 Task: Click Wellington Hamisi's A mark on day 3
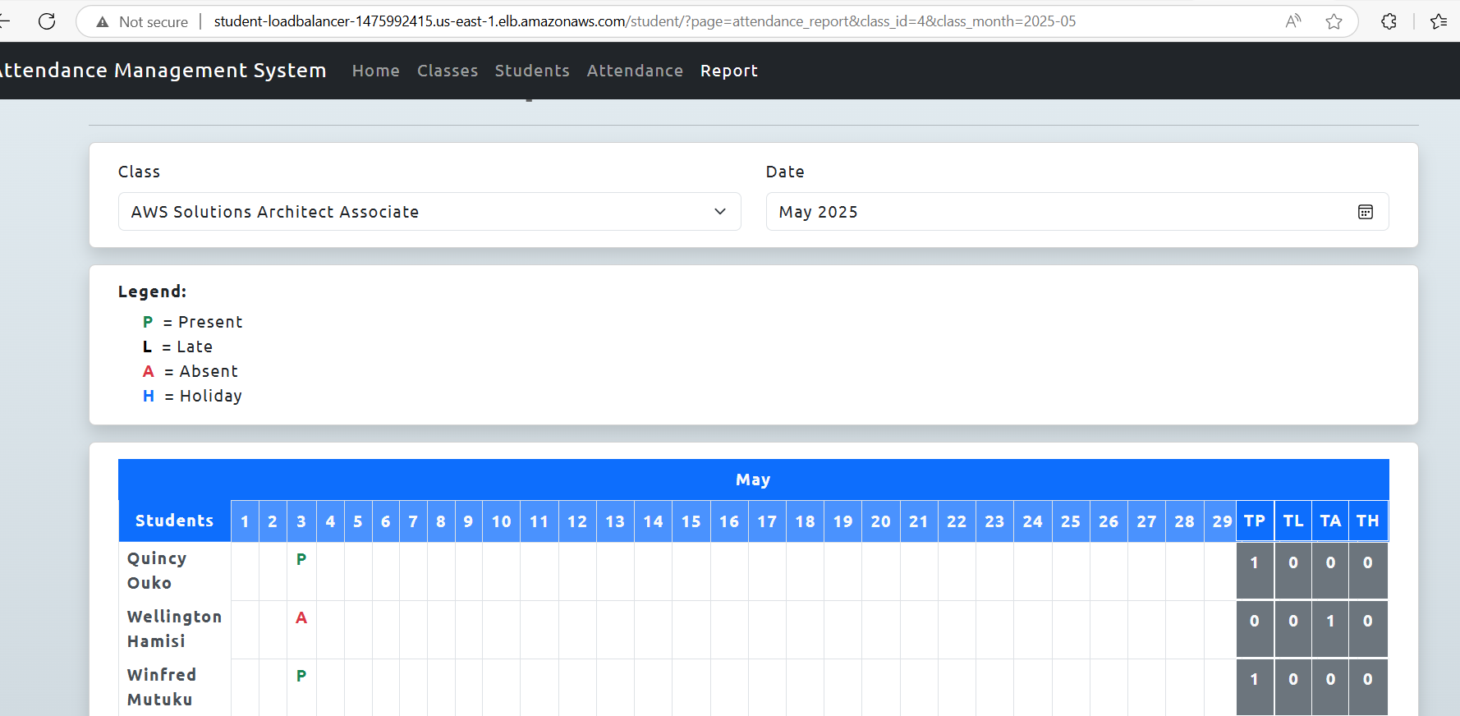tap(301, 617)
